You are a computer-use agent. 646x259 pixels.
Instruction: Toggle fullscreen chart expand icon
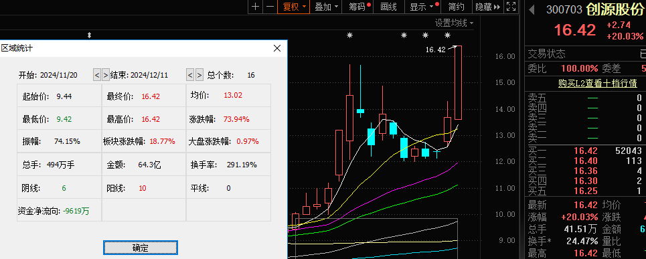click(511, 7)
